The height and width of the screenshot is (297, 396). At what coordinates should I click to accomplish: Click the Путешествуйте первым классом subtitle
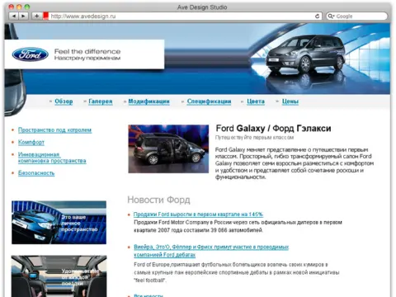coord(254,138)
